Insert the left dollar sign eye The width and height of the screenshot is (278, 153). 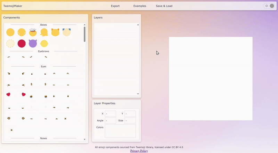click(x=31, y=84)
